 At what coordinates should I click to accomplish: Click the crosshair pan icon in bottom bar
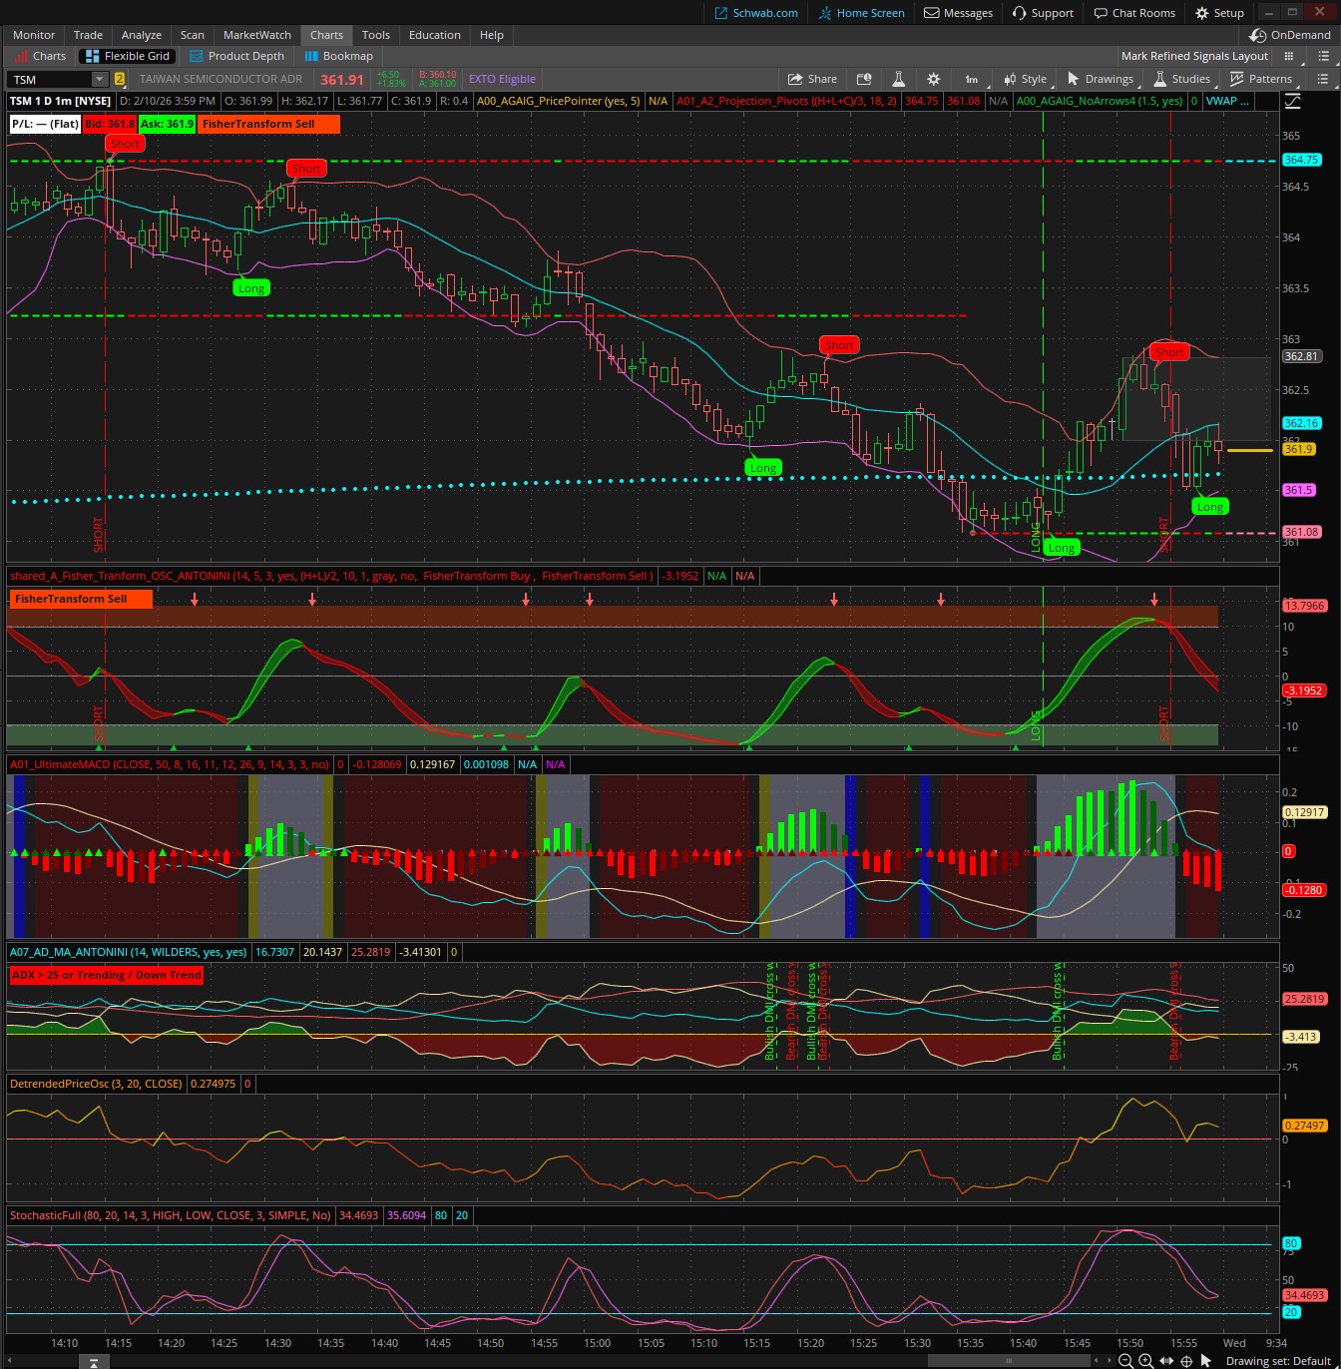click(1186, 1361)
